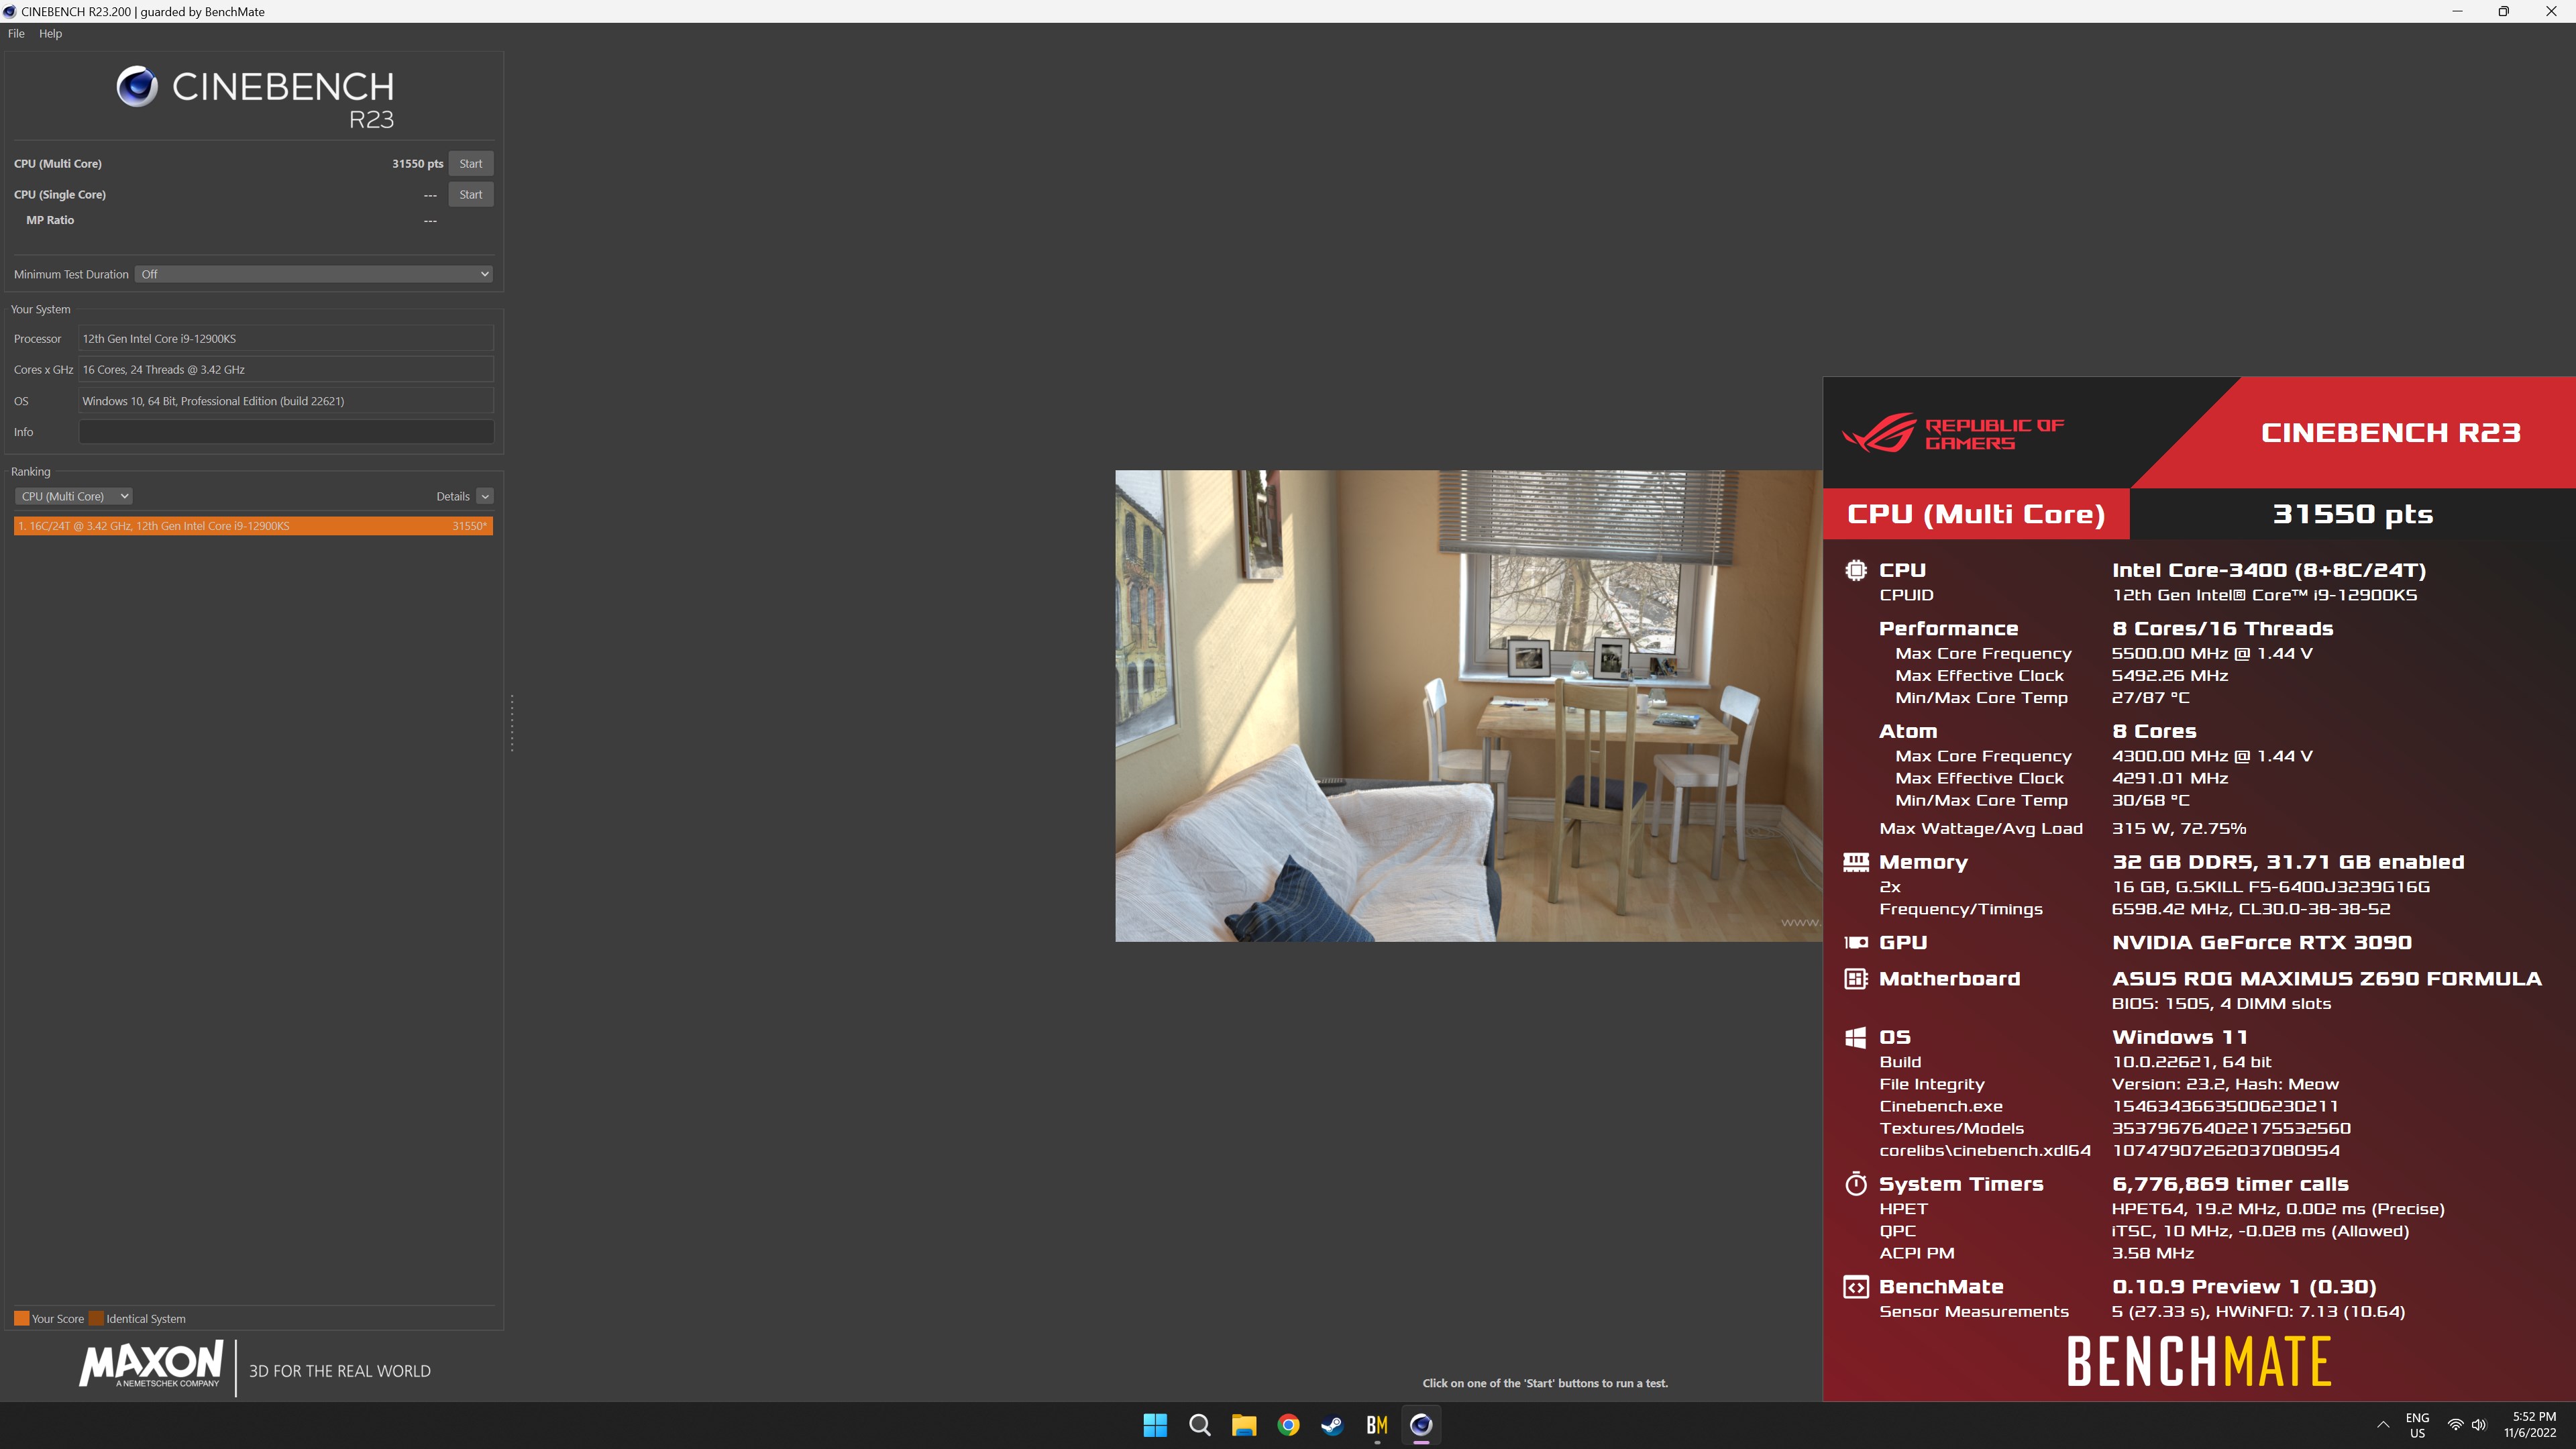This screenshot has height=1449, width=2576.
Task: Click the Cinebench logo sphere icon
Action: point(137,87)
